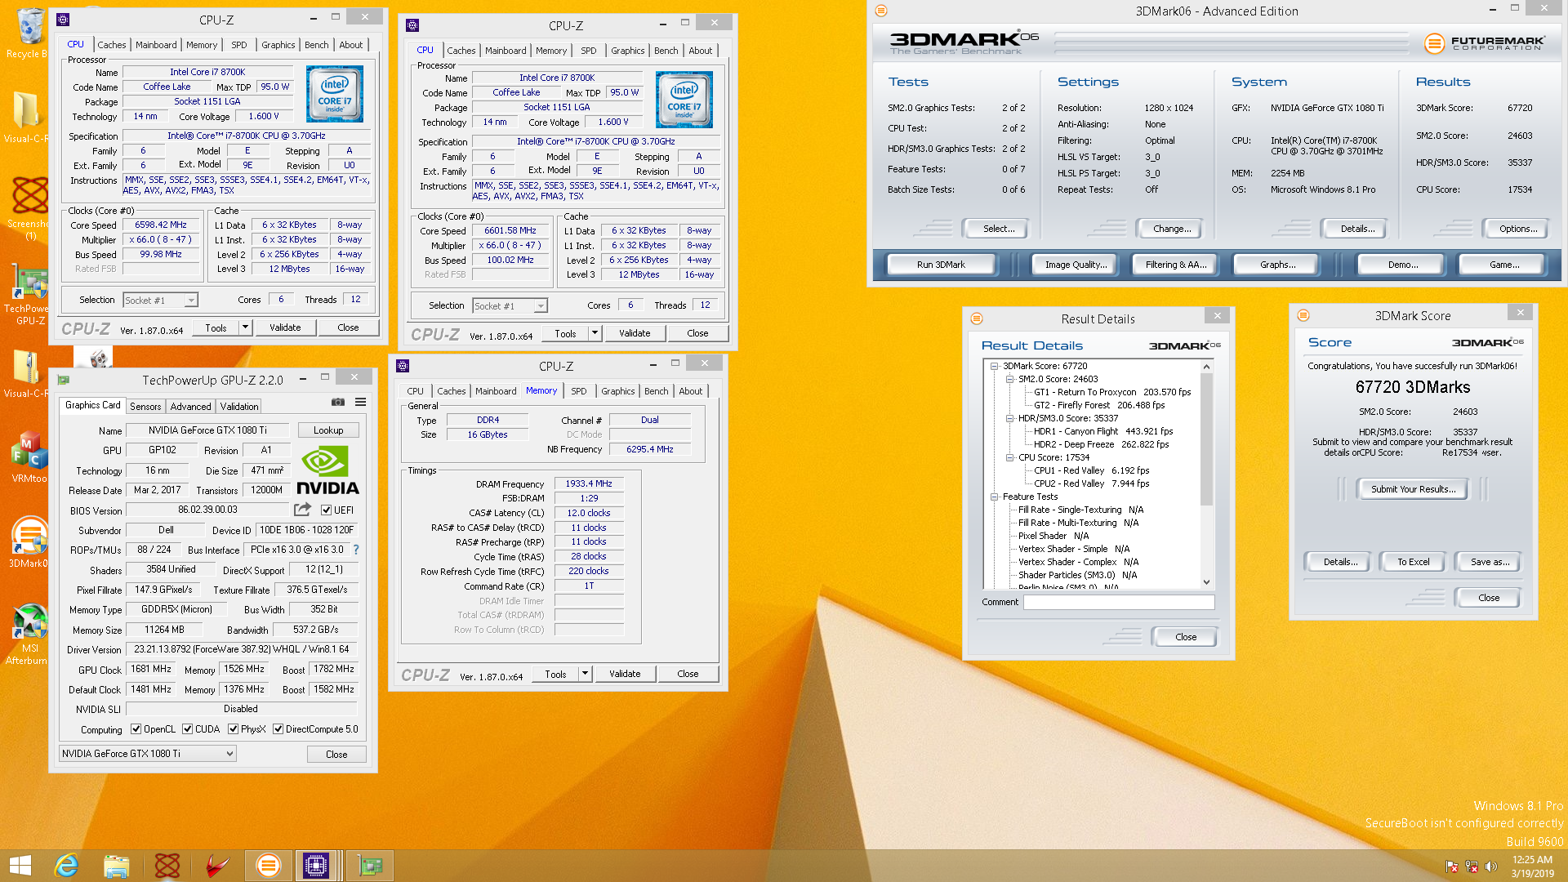
Task: Collapse the CPU Score tree node
Action: pos(1009,458)
